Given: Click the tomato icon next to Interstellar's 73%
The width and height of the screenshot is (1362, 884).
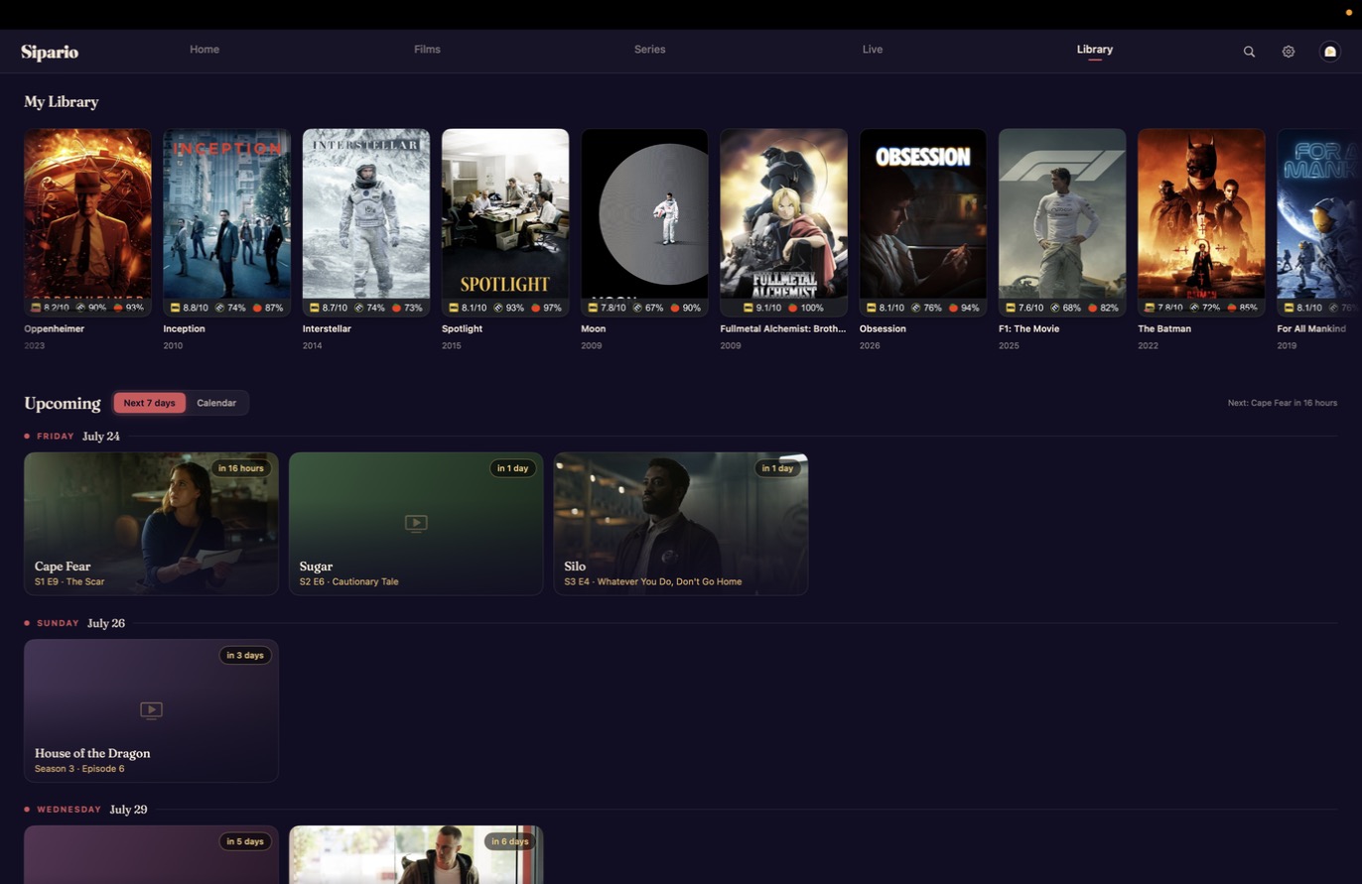Looking at the screenshot, I should (x=396, y=308).
